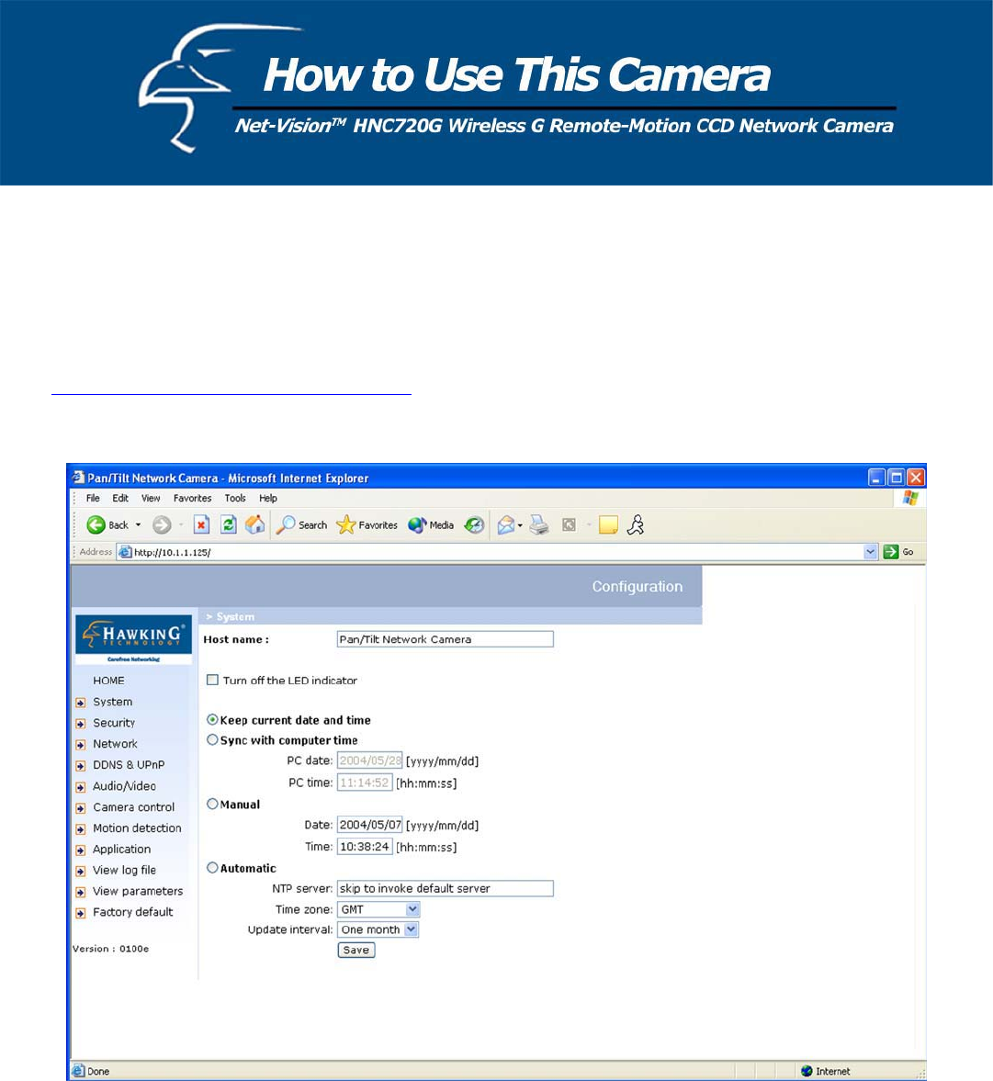Image resolution: width=993 pixels, height=1081 pixels.
Task: Click the Stop loading icon
Action: coord(201,524)
